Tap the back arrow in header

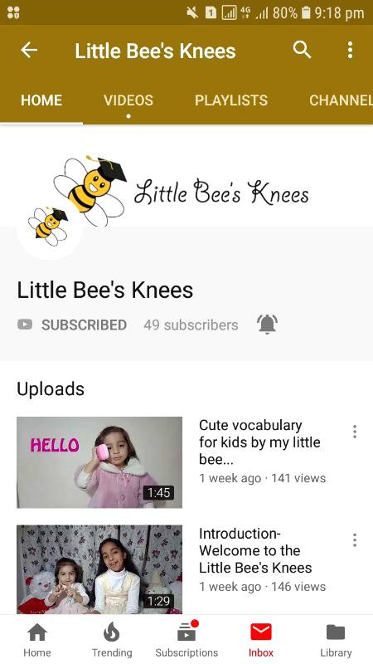pos(29,51)
